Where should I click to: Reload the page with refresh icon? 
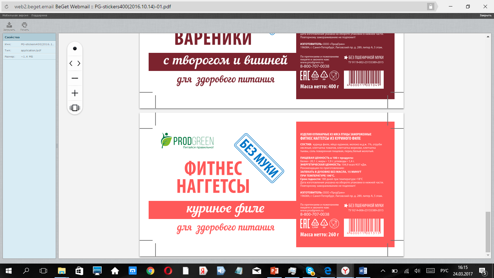tap(7, 7)
